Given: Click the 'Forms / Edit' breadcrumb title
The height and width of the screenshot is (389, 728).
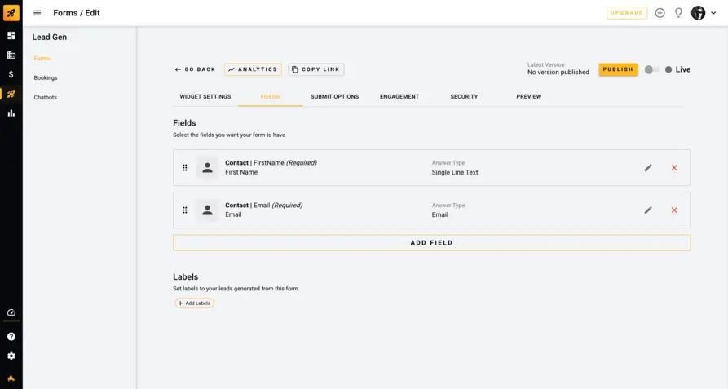Looking at the screenshot, I should [x=77, y=13].
